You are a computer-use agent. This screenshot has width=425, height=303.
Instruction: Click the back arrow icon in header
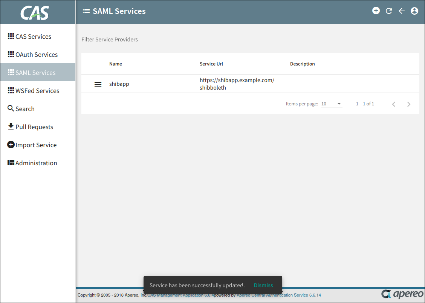tap(402, 11)
